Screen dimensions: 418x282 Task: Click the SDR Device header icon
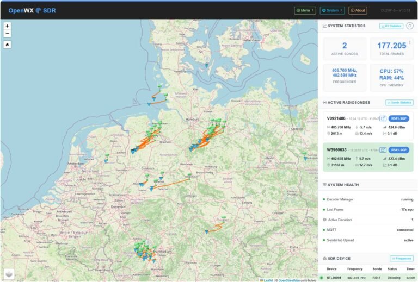click(325, 258)
